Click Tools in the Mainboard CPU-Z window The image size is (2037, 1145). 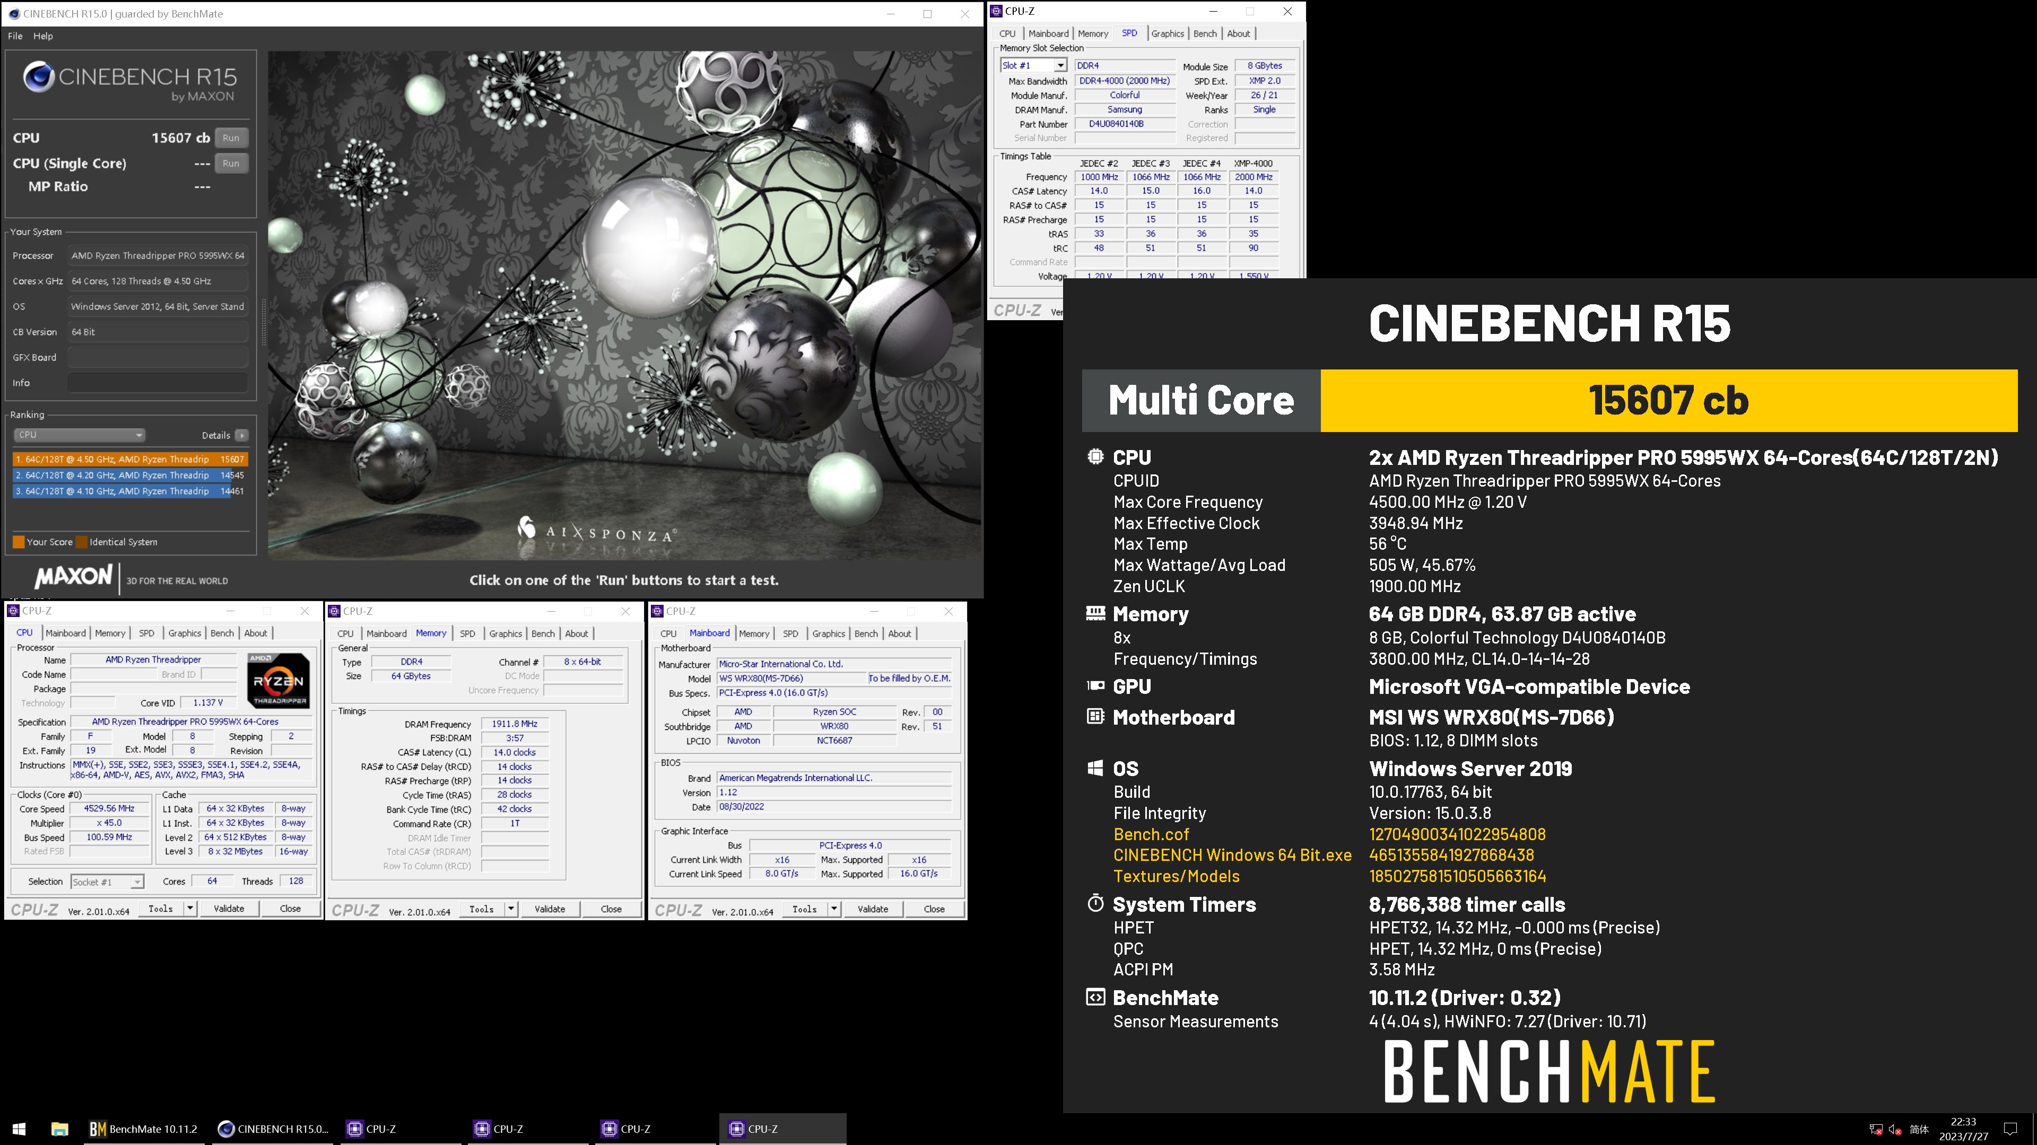[804, 910]
